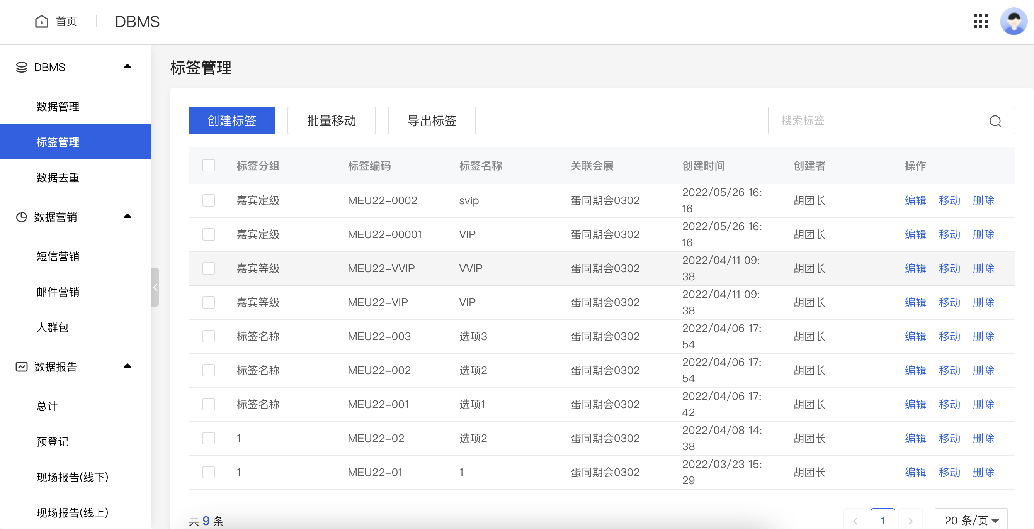Viewport: 1034px width, 529px height.
Task: Select 标签管理 in the sidebar
Action: [57, 142]
